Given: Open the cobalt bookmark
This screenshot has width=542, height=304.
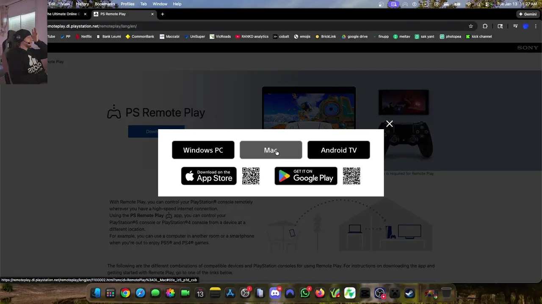Looking at the screenshot, I should [281, 37].
